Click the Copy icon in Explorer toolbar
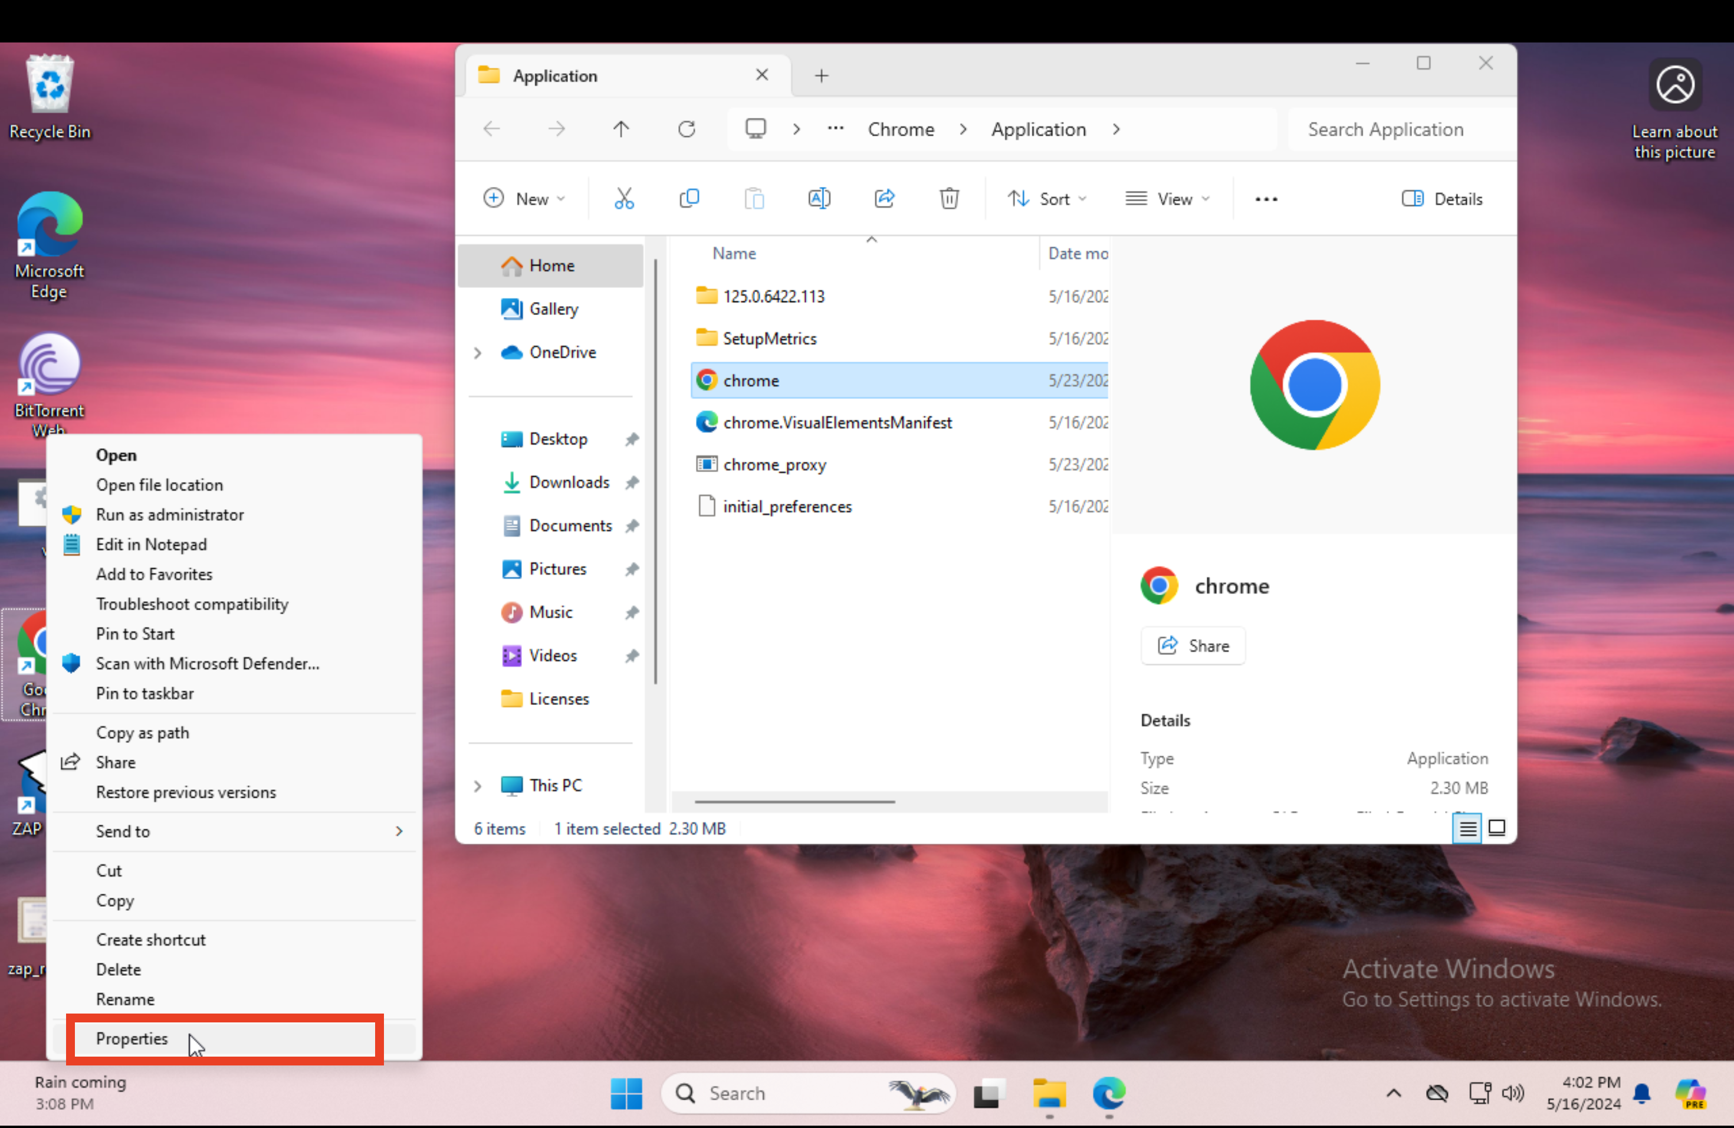Viewport: 1734px width, 1128px height. click(x=688, y=199)
